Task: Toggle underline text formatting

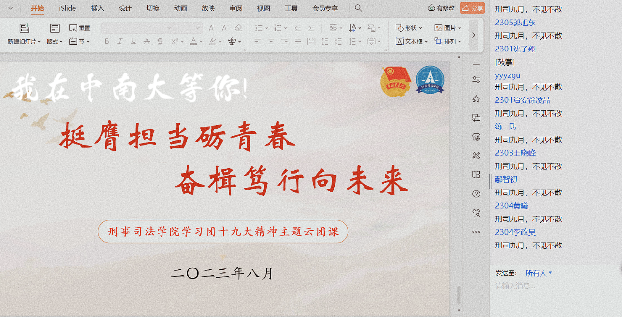Action: 134,42
